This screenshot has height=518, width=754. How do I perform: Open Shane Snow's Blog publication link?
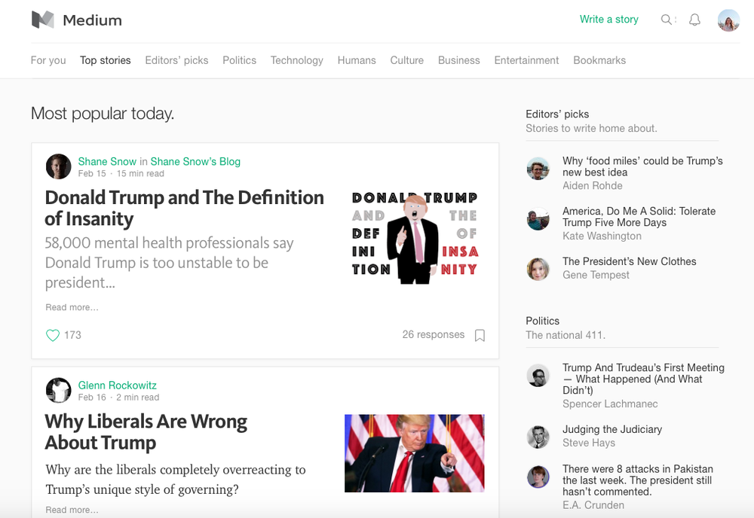point(195,162)
